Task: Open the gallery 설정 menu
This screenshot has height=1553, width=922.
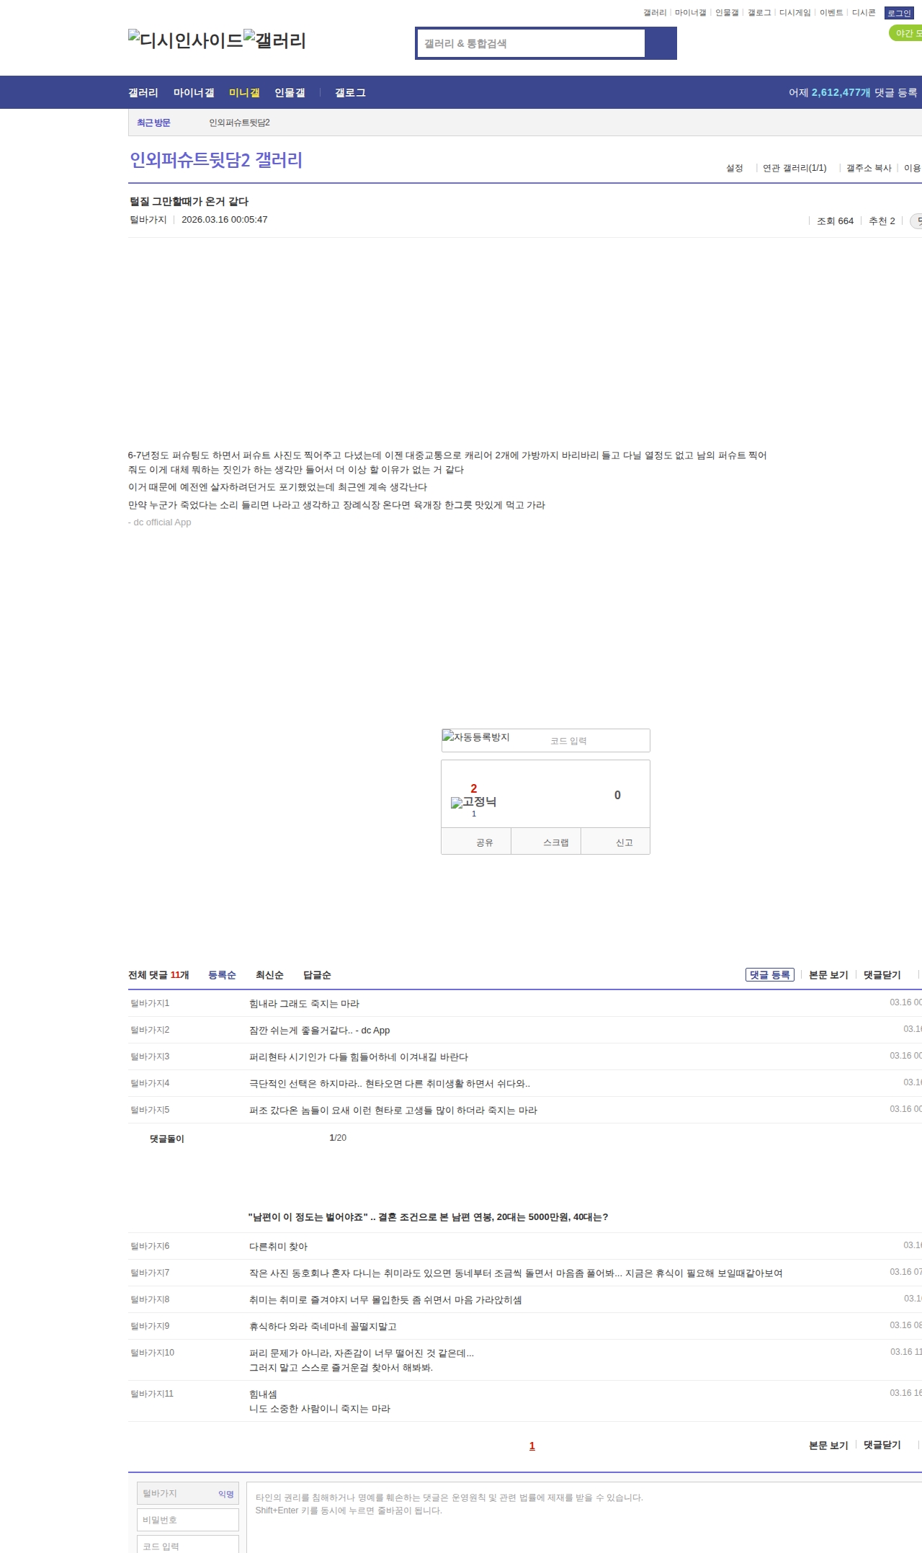Action: coord(734,168)
